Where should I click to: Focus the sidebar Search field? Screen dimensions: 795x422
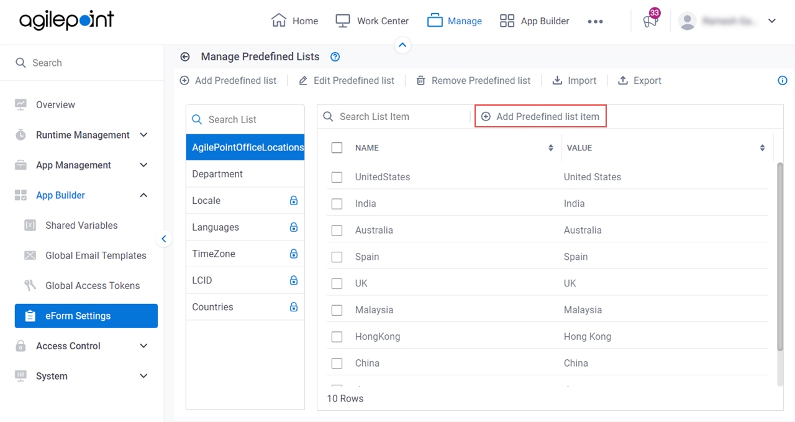coord(82,63)
